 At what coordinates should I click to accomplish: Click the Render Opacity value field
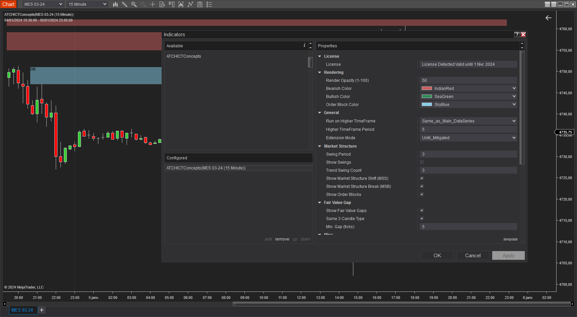pyautogui.click(x=468, y=81)
